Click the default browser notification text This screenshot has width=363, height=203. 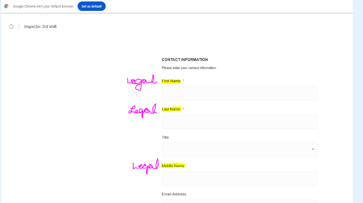[43, 6]
